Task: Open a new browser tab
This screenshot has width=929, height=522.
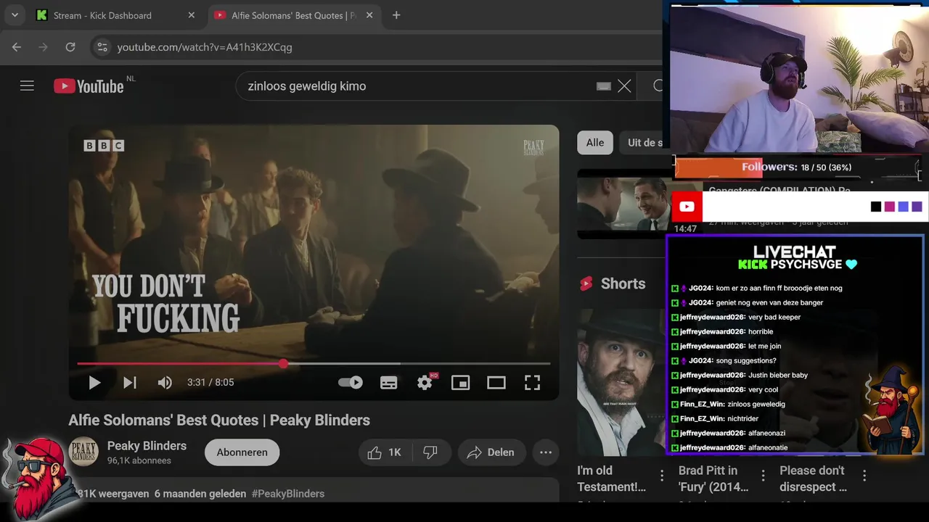Action: (396, 15)
